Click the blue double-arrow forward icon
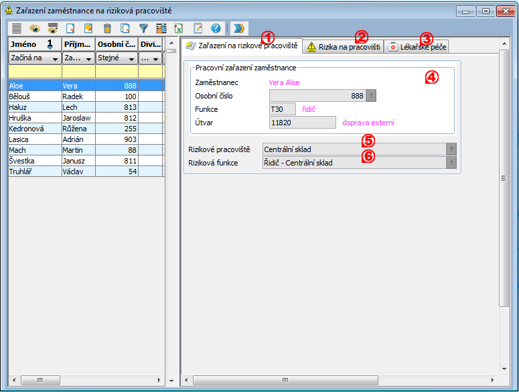Image resolution: width=519 pixels, height=392 pixels. tap(238, 29)
